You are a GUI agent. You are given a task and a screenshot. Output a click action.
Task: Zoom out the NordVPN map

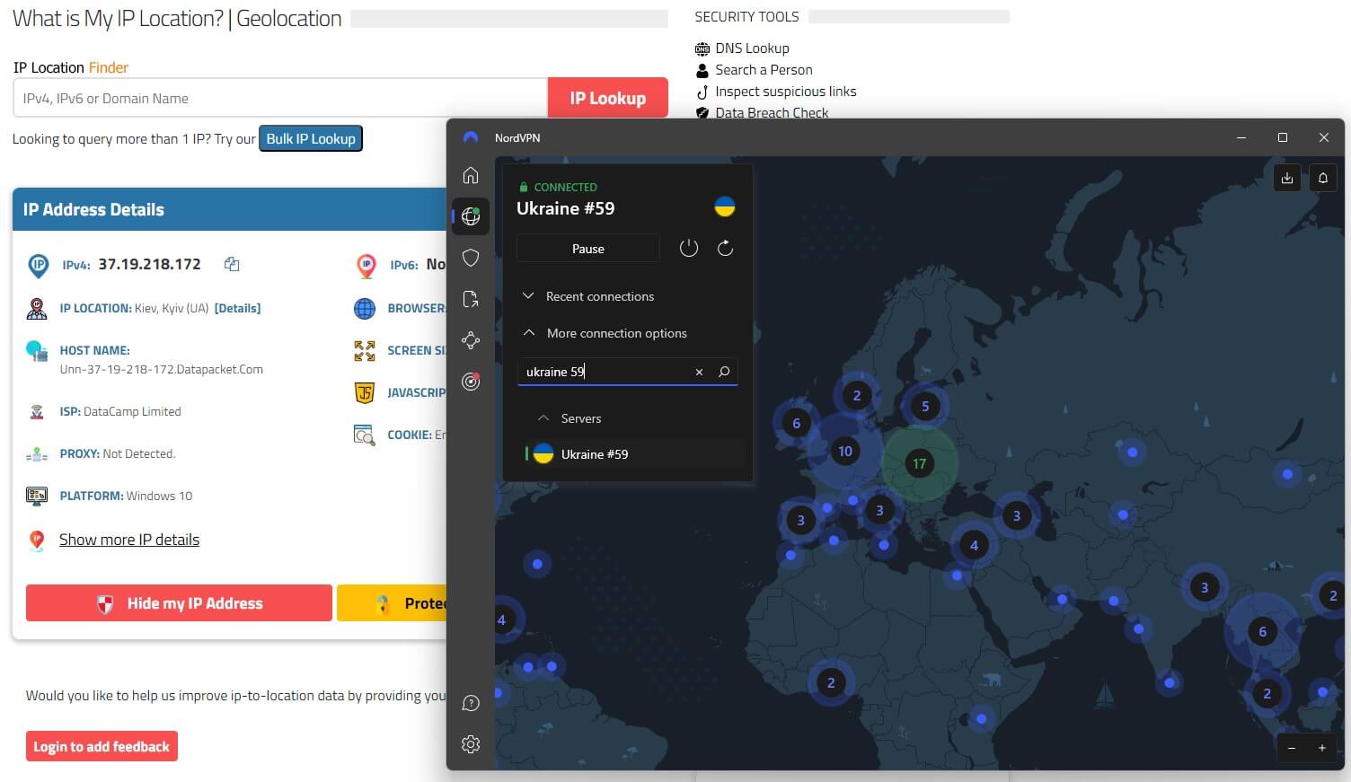(x=1292, y=748)
